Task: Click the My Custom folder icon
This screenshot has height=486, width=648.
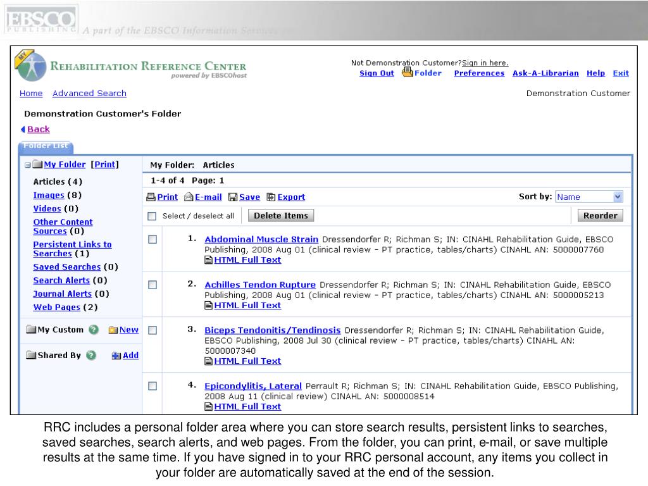Action: coord(31,329)
